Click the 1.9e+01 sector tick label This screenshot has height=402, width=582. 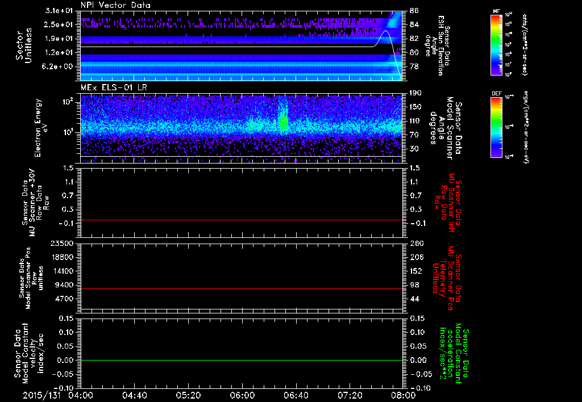(x=59, y=39)
